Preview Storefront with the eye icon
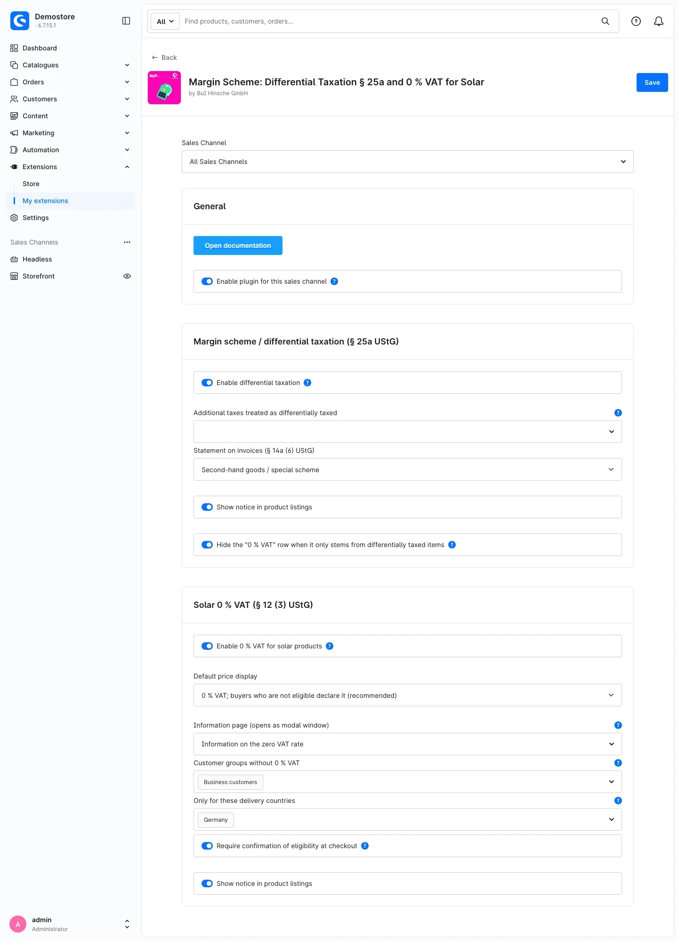 [x=127, y=276]
